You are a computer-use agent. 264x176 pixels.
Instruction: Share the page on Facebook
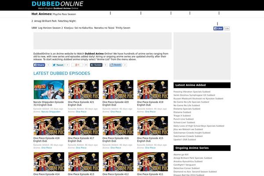coord(39,65)
